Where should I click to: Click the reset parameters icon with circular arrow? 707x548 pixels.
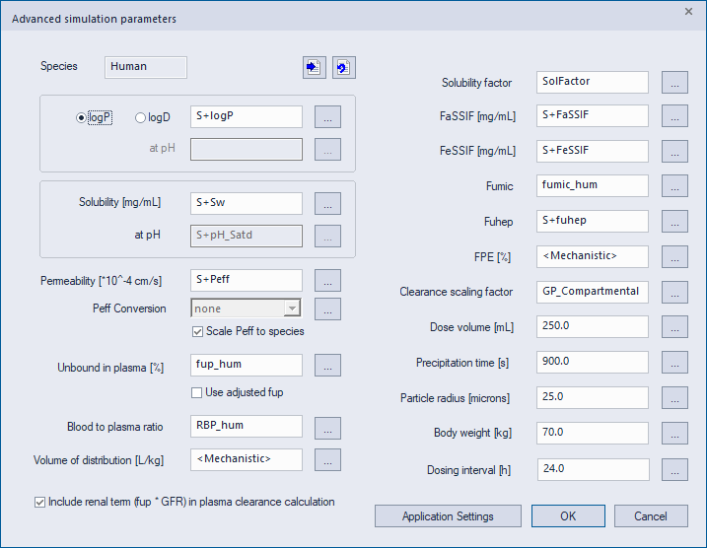click(x=344, y=68)
